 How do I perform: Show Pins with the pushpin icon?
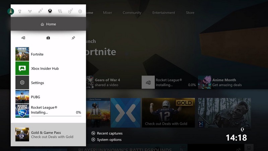click(x=73, y=38)
